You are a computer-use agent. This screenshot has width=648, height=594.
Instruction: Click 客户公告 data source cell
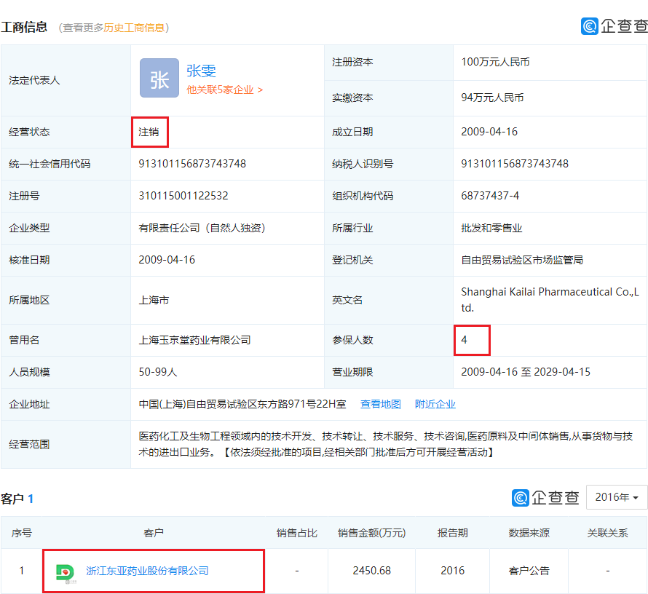coord(529,571)
